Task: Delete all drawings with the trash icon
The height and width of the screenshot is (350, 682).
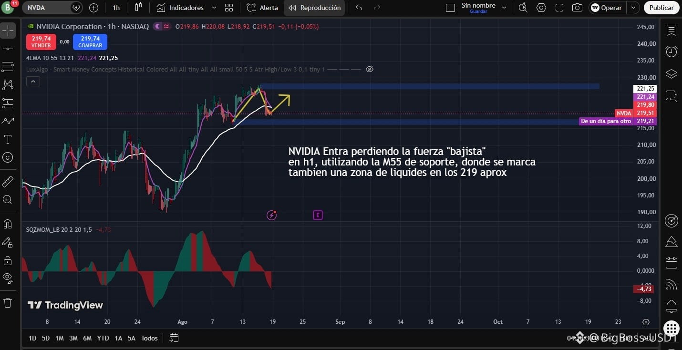Action: coord(8,303)
